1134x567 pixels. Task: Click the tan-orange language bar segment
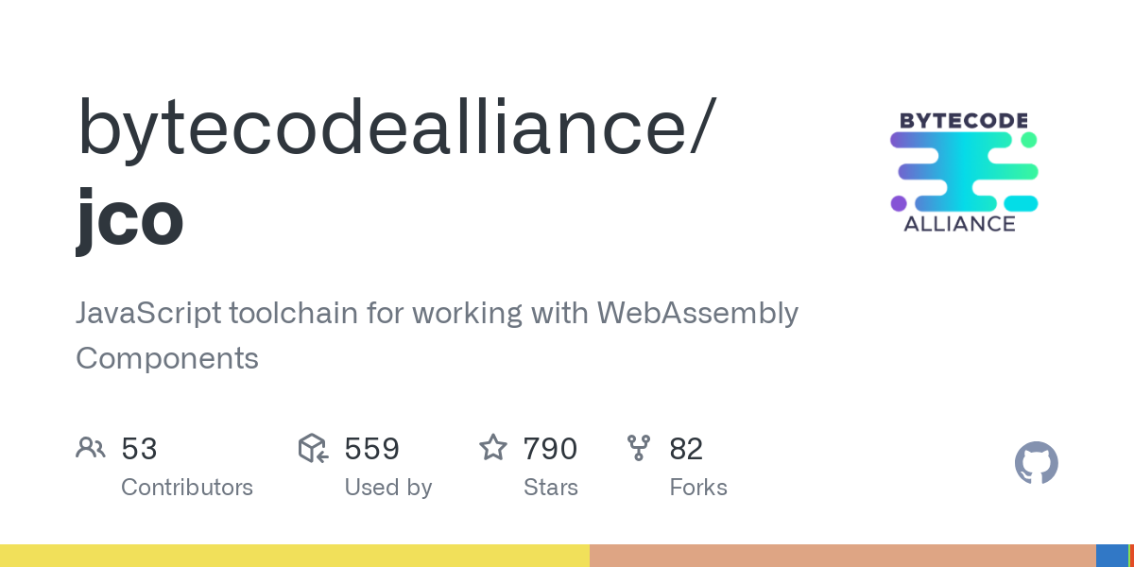click(x=842, y=556)
